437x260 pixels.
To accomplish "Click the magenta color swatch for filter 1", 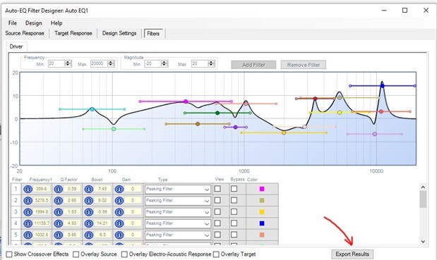I will [262, 189].
